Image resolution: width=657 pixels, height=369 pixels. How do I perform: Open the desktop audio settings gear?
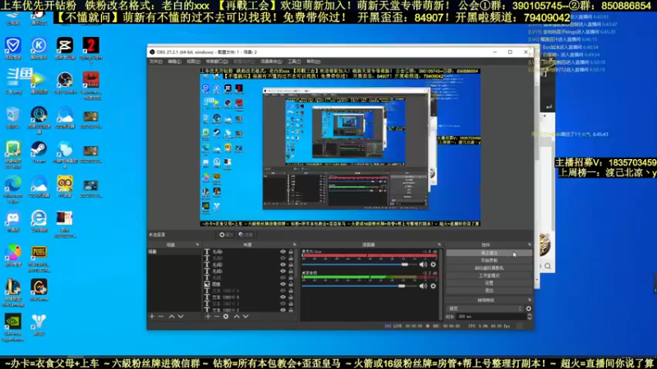click(x=434, y=286)
